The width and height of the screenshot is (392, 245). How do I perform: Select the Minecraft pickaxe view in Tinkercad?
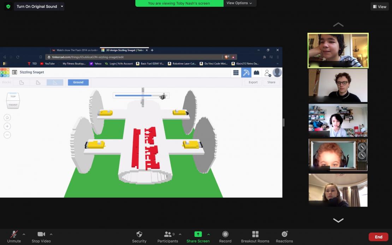tap(246, 73)
